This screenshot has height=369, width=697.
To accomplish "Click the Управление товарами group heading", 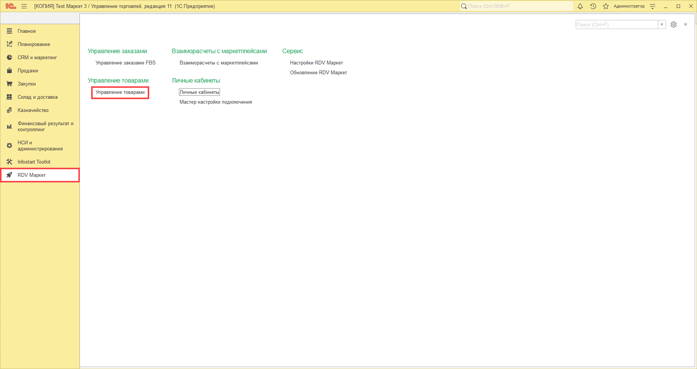I will coord(118,80).
